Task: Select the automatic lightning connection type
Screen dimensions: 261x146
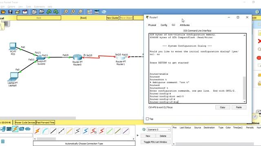Action: 37,131
